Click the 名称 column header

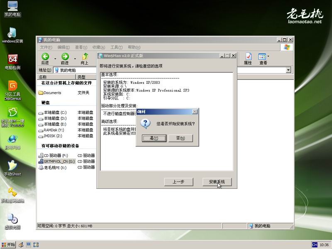pyautogui.click(x=56, y=77)
